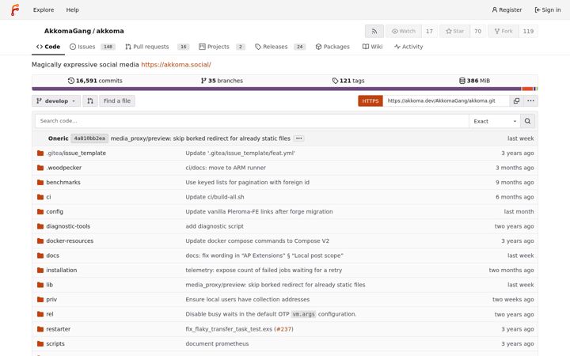The height and width of the screenshot is (356, 570).
Task: Copy the clone URL to clipboard
Action: (x=516, y=101)
